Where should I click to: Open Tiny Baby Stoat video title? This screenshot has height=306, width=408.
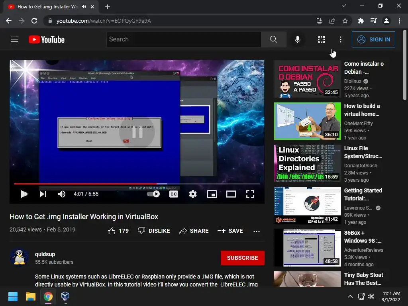click(363, 279)
